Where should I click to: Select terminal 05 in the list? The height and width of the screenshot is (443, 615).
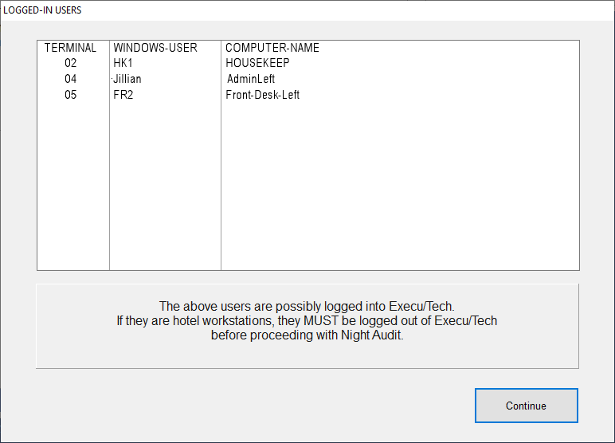click(71, 95)
